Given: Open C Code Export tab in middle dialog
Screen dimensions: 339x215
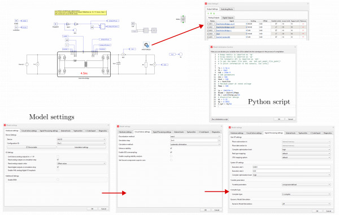Looking at the screenshot, I should click(204, 132).
